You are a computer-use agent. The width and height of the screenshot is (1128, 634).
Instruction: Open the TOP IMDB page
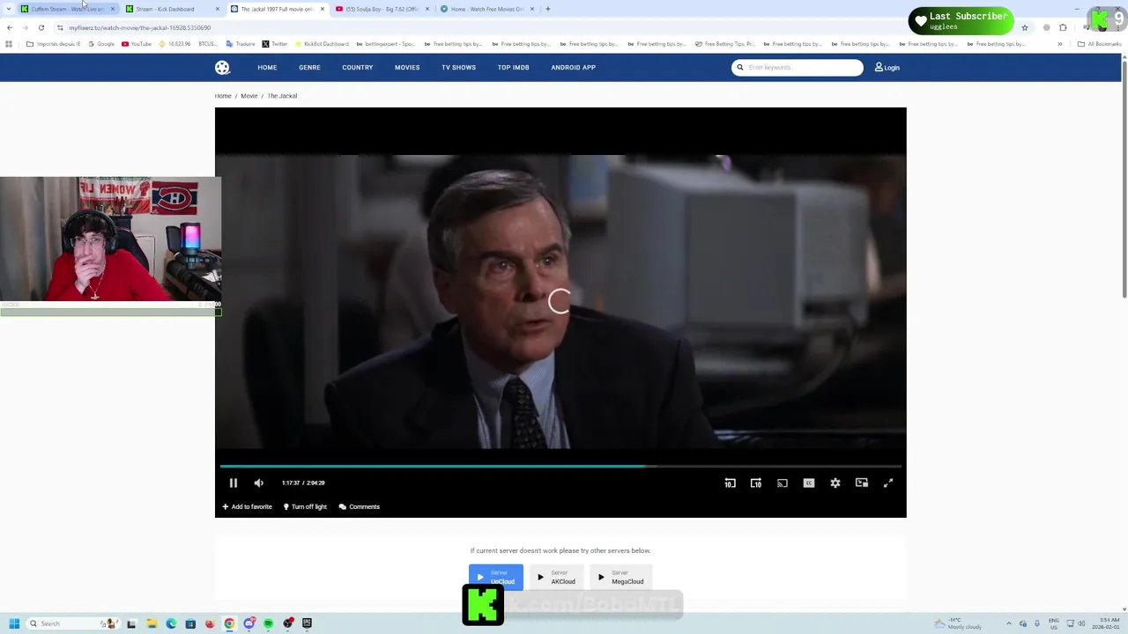[513, 67]
